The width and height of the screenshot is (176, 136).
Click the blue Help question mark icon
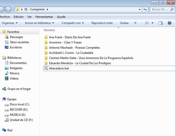(170, 23)
